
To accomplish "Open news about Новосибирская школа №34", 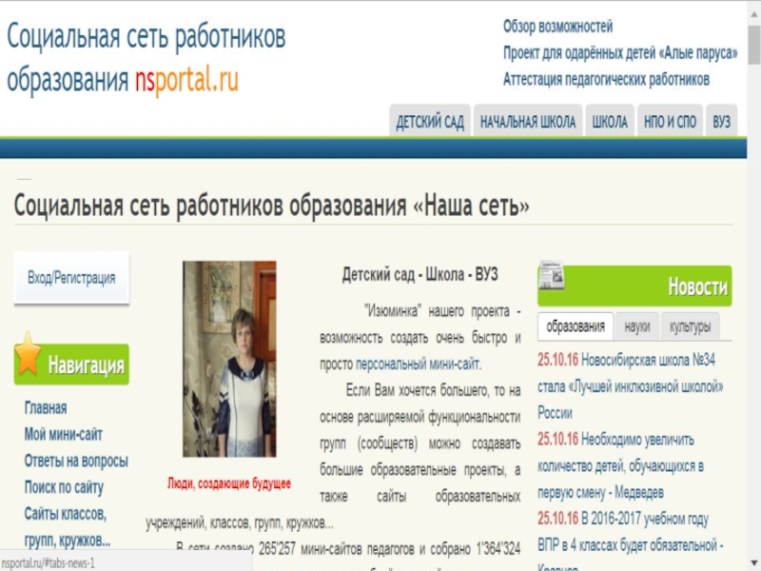I will [631, 386].
